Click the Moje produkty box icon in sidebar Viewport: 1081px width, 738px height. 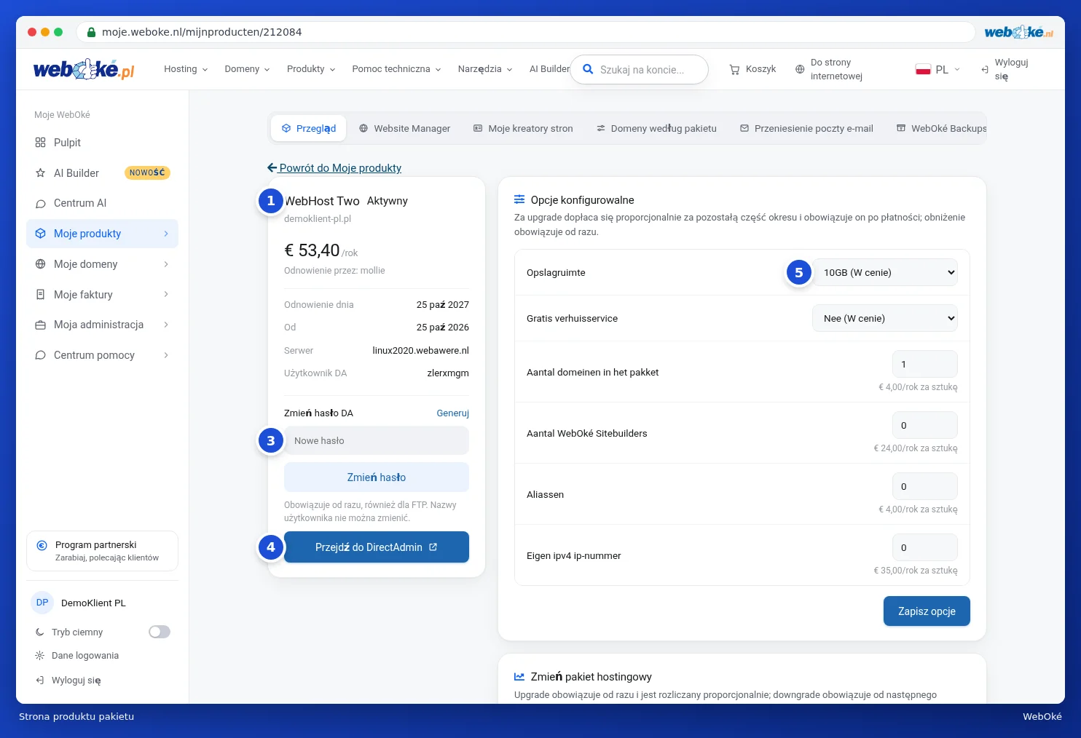coord(40,234)
